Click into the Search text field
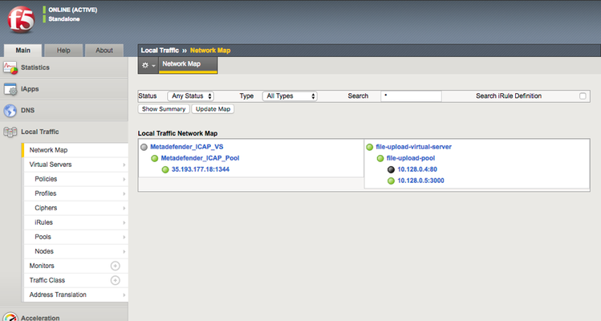 411,96
